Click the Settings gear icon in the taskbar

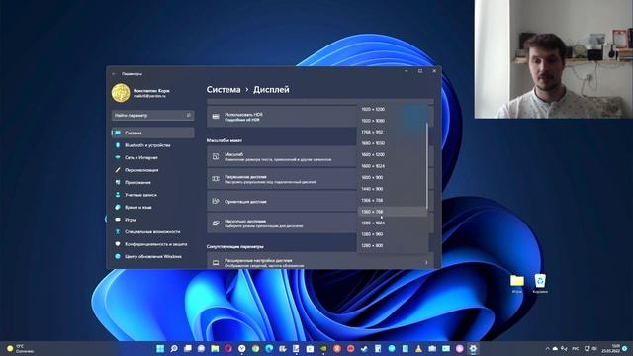(473, 348)
